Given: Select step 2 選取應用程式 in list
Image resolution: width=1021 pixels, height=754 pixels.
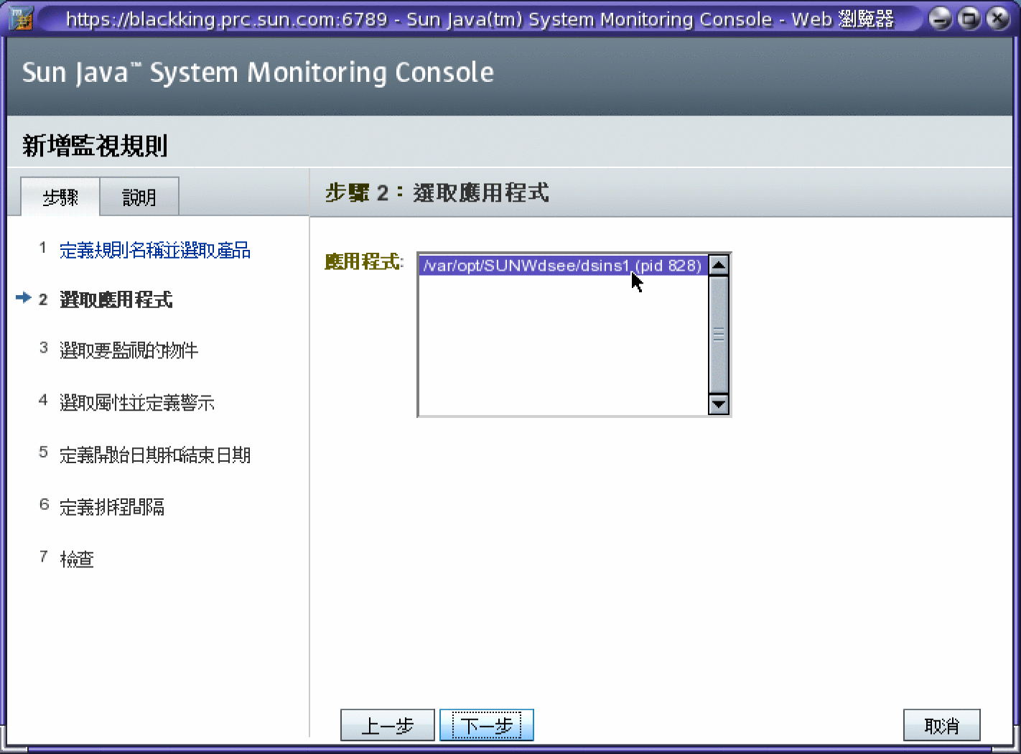Looking at the screenshot, I should (x=116, y=299).
